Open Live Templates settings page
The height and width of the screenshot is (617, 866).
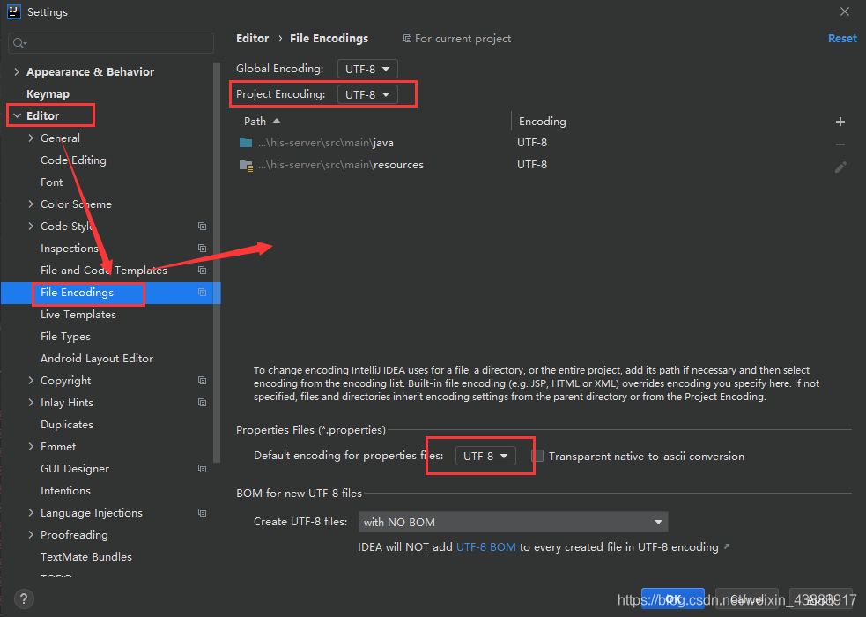pos(78,315)
